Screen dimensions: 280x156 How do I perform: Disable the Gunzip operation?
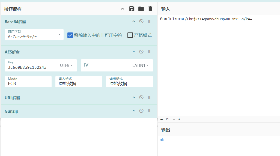(141, 111)
